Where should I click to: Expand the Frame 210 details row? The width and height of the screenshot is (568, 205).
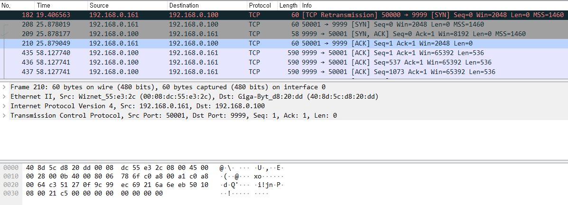[4, 87]
